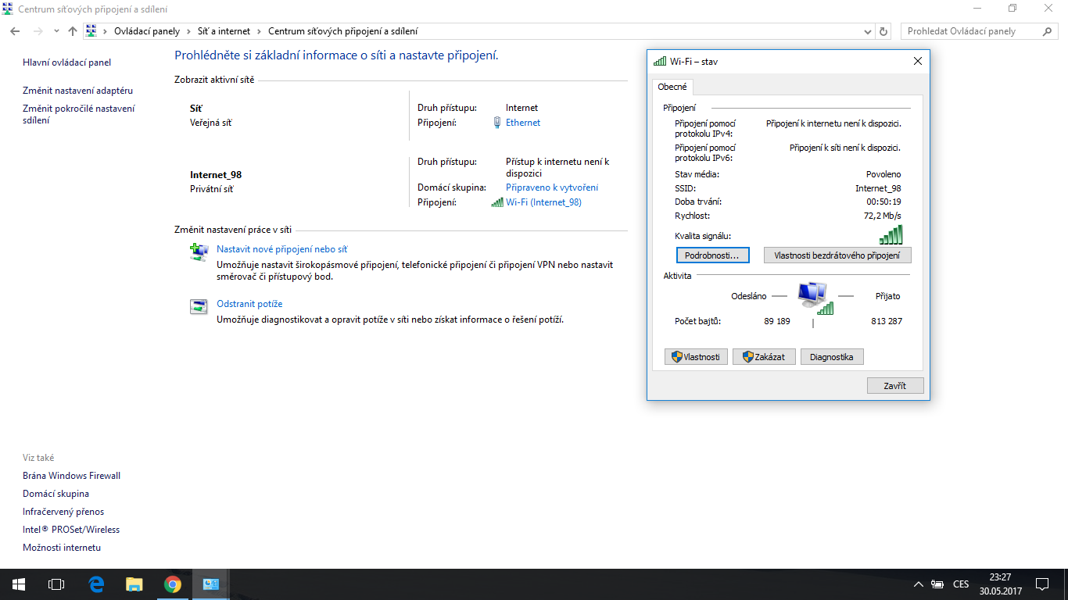Click the Forward navigation arrow
Viewport: 1068px width, 600px height.
pyautogui.click(x=38, y=31)
